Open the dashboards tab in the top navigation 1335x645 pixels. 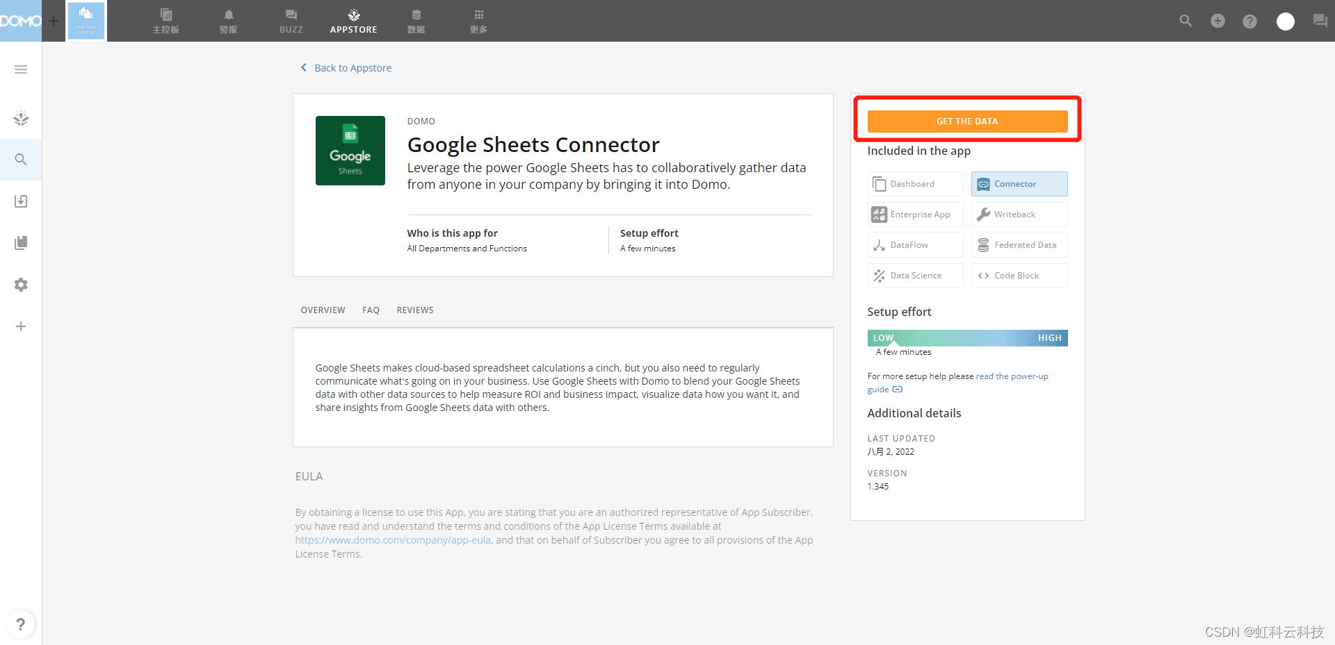(166, 21)
